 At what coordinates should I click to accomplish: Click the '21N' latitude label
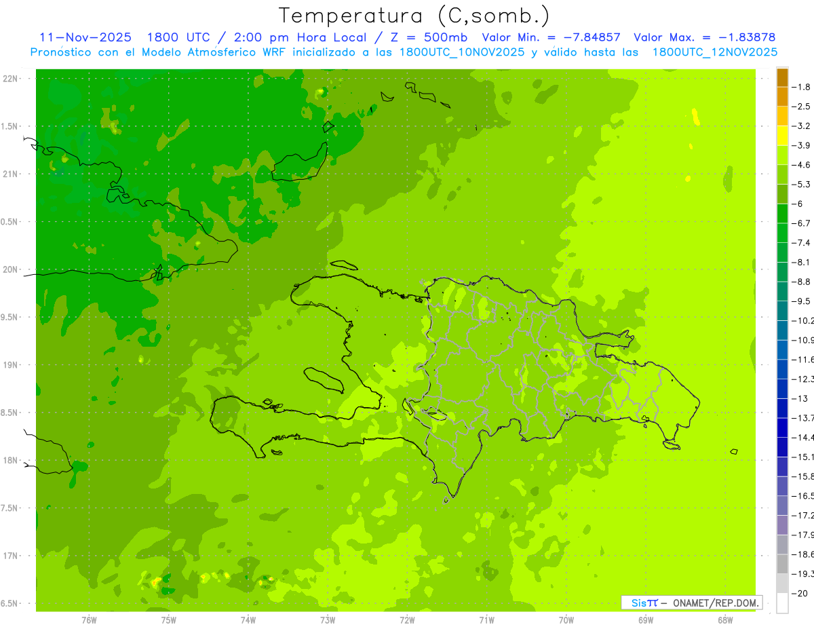pyautogui.click(x=10, y=174)
